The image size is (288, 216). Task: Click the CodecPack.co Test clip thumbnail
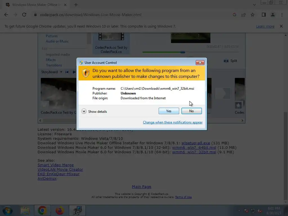click(111, 36)
